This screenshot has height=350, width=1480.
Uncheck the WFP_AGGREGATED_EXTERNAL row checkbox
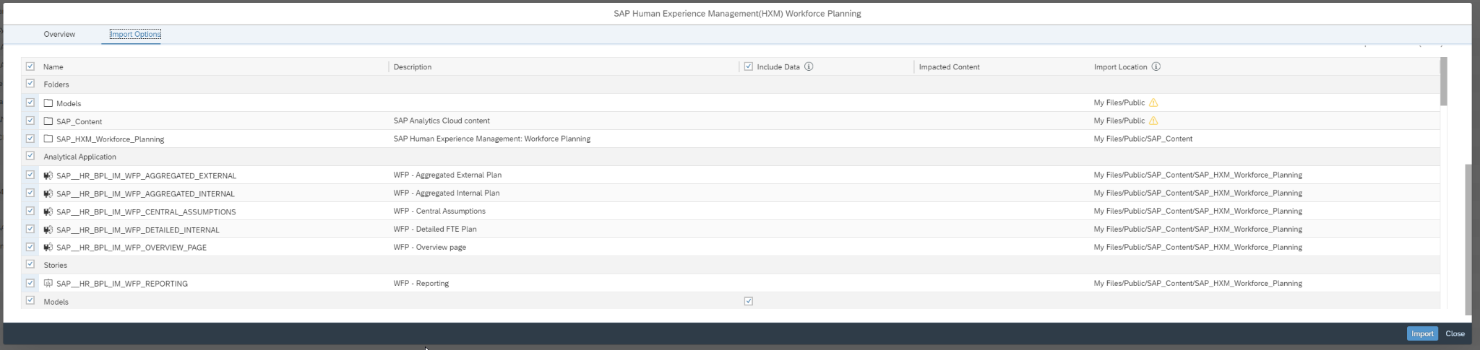[x=30, y=175]
